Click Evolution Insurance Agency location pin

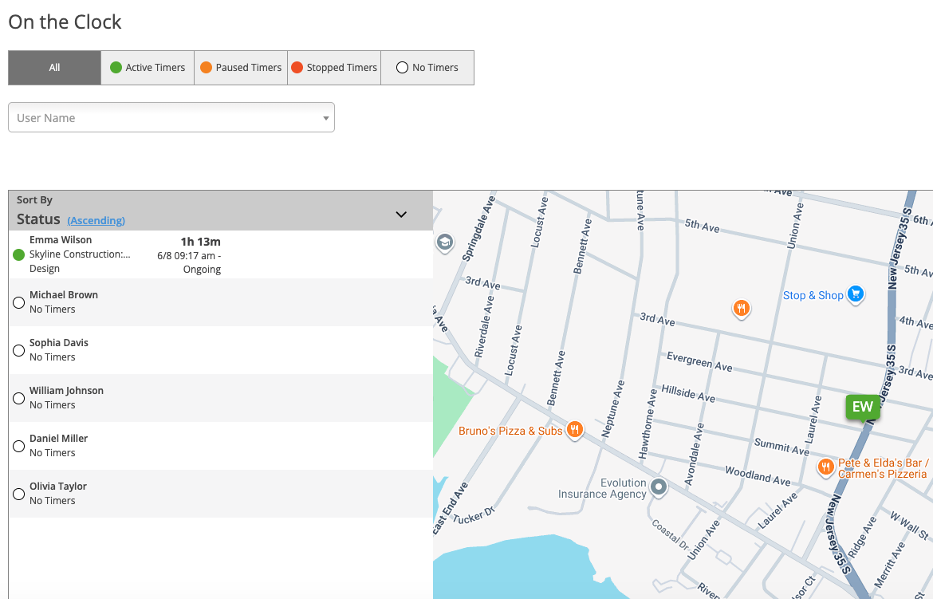tap(658, 487)
